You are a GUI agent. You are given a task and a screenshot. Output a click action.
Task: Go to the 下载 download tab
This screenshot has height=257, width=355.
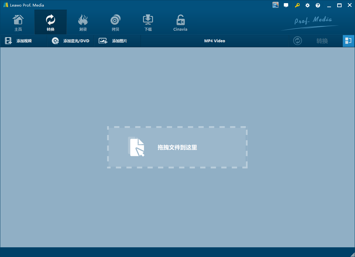click(148, 23)
